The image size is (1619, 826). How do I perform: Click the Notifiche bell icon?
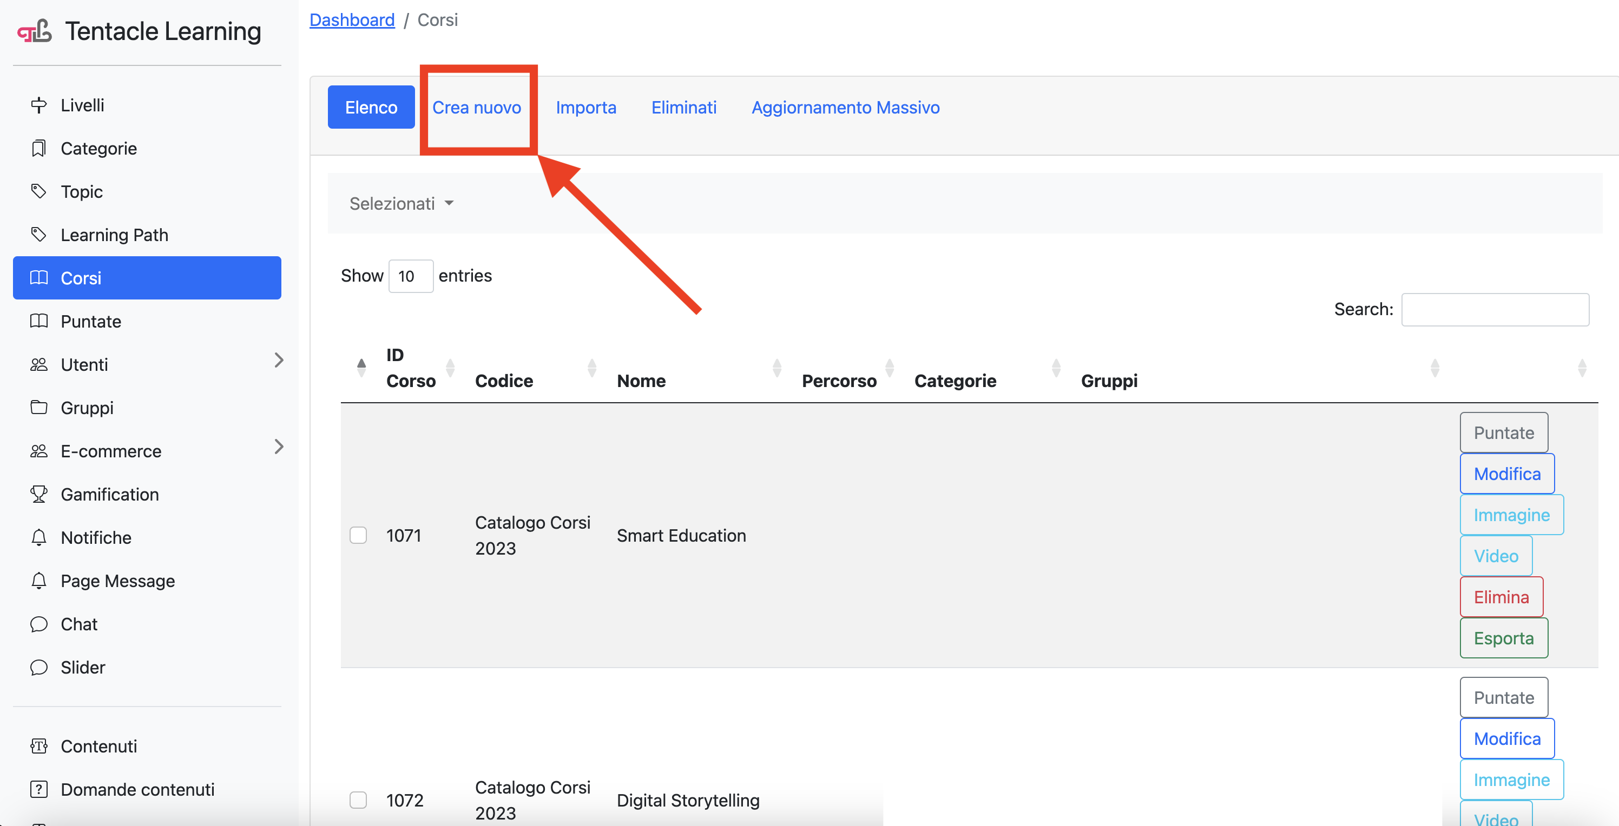pyautogui.click(x=39, y=538)
